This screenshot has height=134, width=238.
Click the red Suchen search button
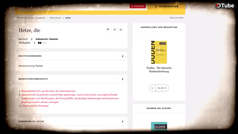pyautogui.click(x=138, y=6)
